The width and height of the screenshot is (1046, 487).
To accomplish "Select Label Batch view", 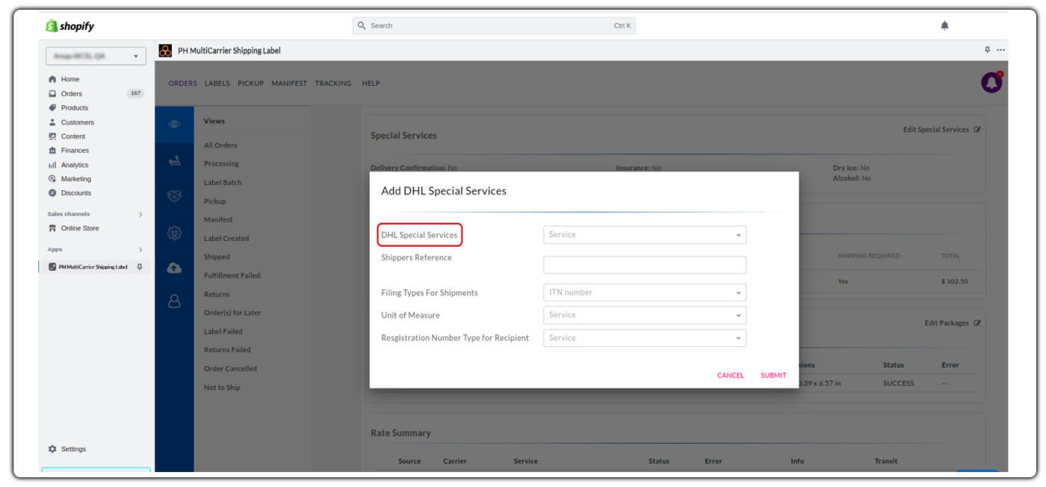I will [223, 182].
